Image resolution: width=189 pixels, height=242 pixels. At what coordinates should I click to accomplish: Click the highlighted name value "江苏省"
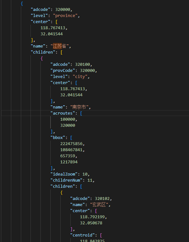click(60, 46)
